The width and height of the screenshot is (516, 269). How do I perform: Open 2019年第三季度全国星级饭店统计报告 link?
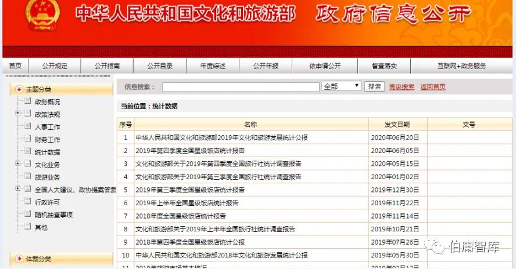click(190, 190)
